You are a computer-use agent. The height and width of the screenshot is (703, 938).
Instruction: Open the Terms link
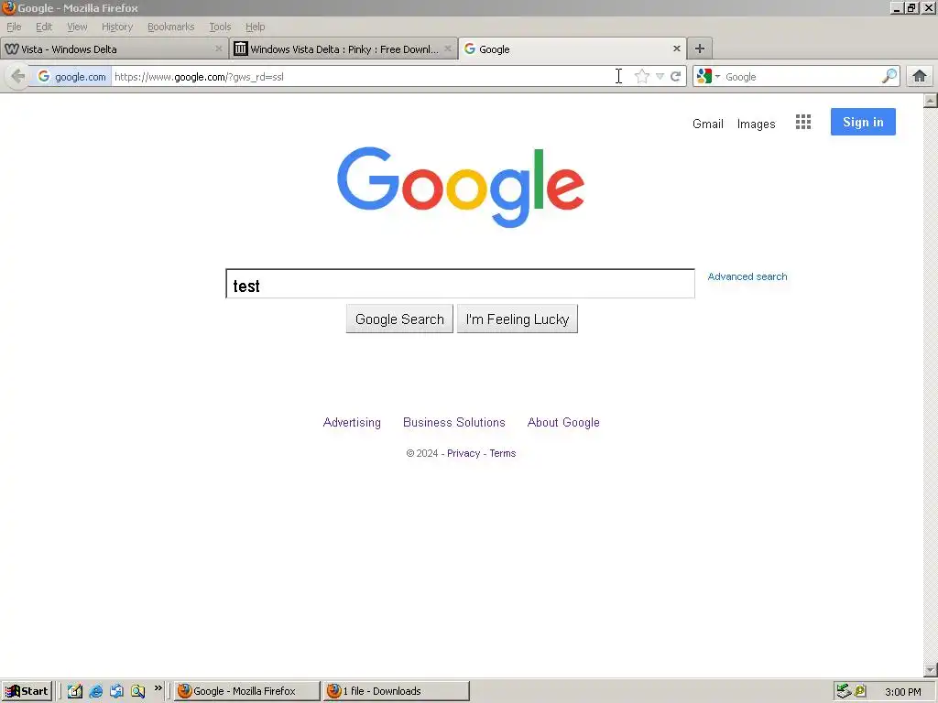(503, 453)
